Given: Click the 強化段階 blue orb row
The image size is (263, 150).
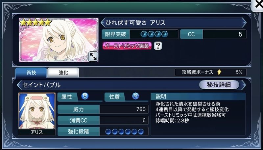Looking at the screenshot, I should click(125, 132).
